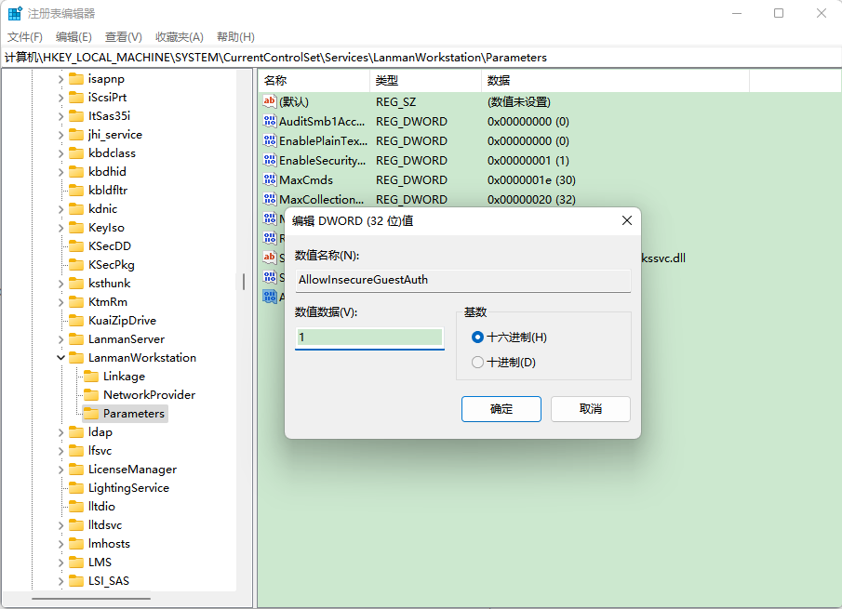Click the DWORD icon next to EnableSecurity

point(270,160)
